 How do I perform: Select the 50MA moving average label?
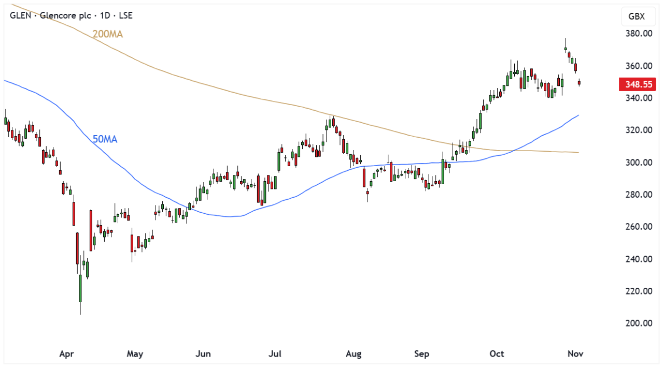point(105,139)
